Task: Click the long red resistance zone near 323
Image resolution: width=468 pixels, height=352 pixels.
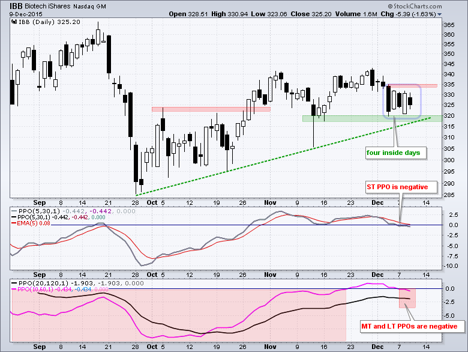Action: [x=211, y=109]
